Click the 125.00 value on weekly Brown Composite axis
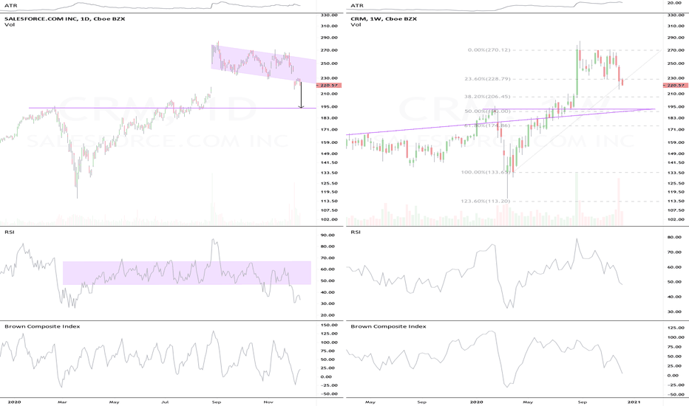 tap(676, 328)
